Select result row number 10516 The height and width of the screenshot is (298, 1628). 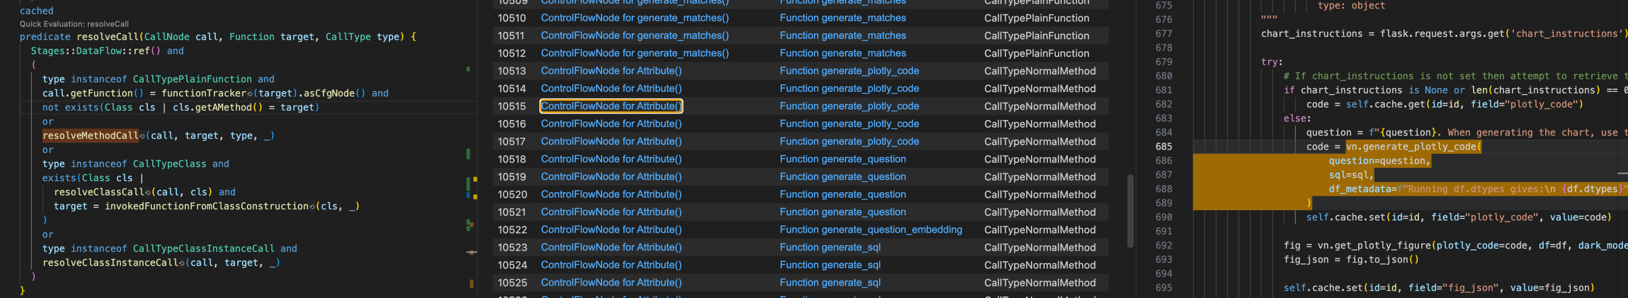511,124
